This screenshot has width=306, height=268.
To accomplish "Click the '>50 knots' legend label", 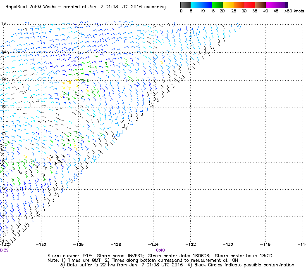I will pyautogui.click(x=294, y=11).
